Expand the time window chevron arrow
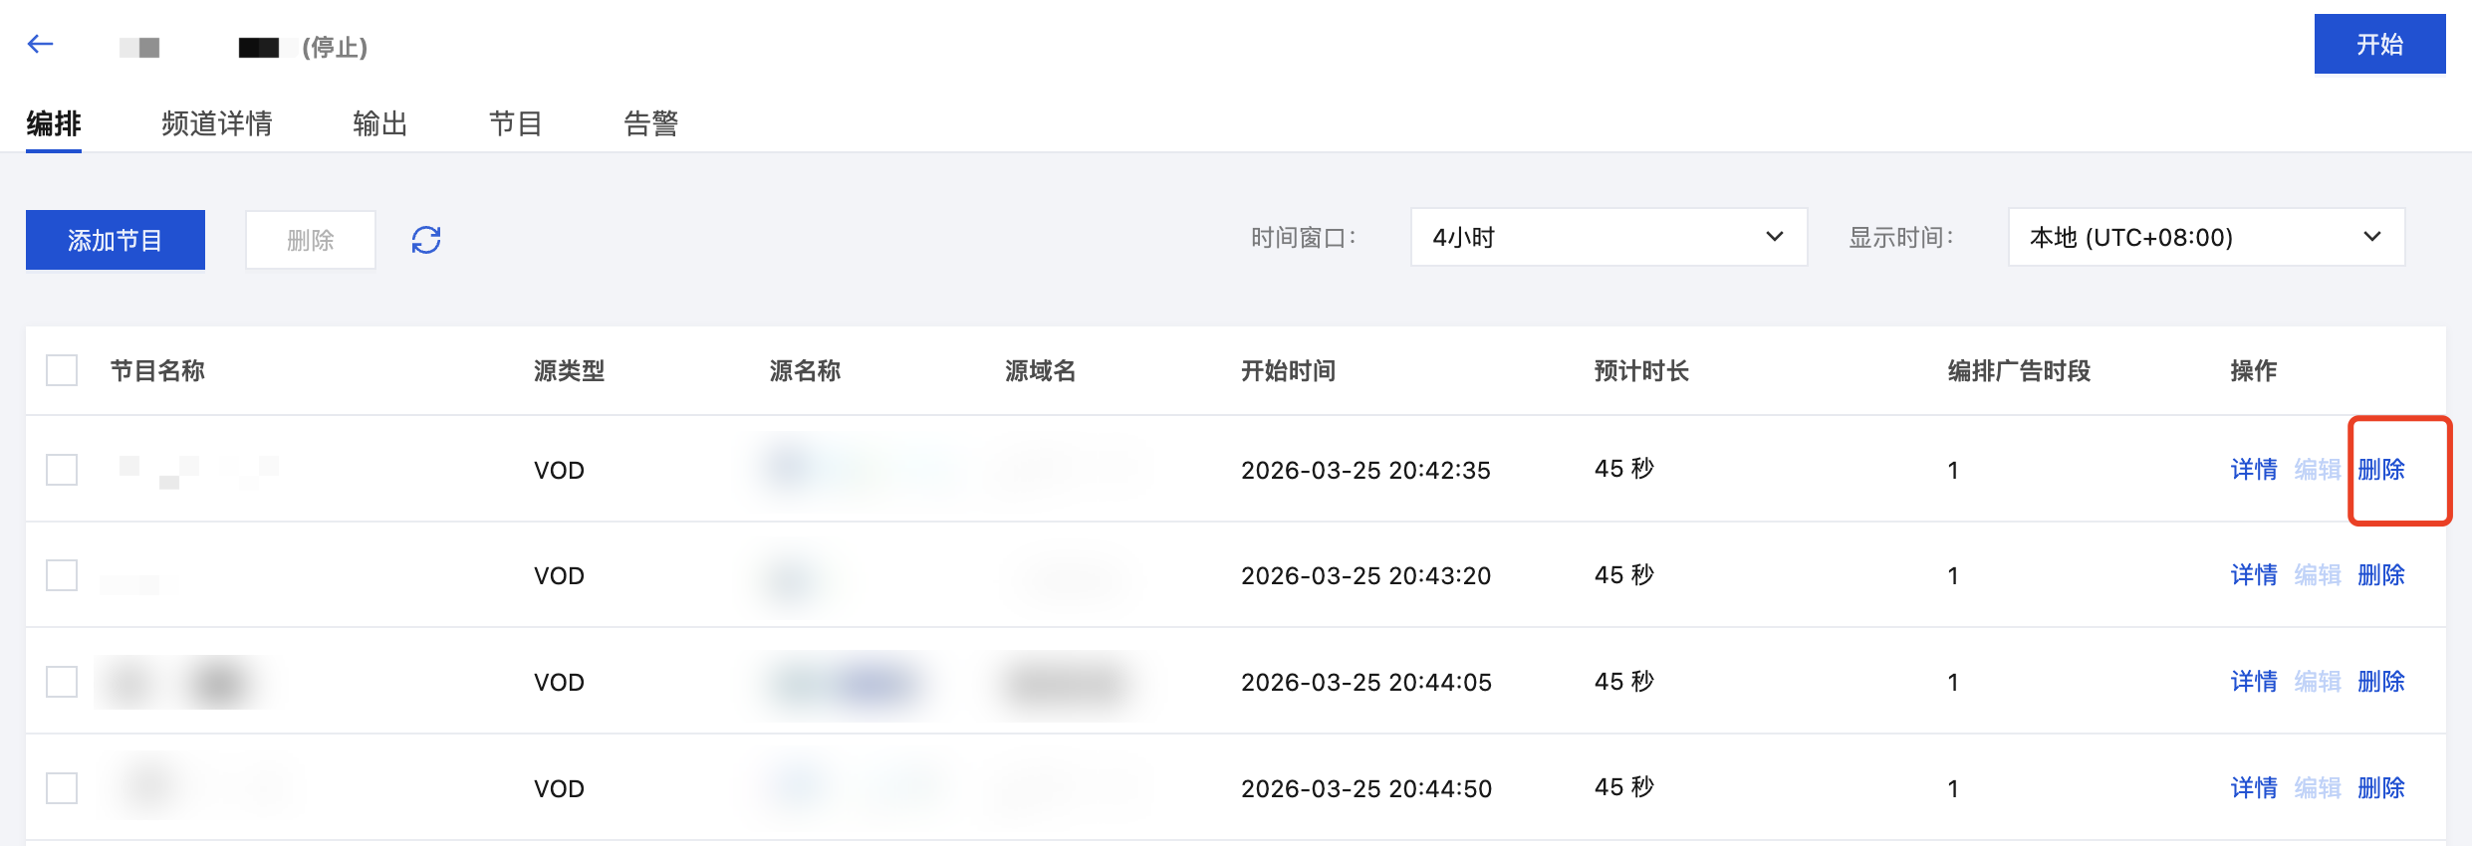The width and height of the screenshot is (2472, 846). [x=1774, y=237]
